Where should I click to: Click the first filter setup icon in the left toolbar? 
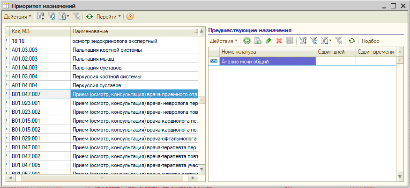click(x=41, y=17)
